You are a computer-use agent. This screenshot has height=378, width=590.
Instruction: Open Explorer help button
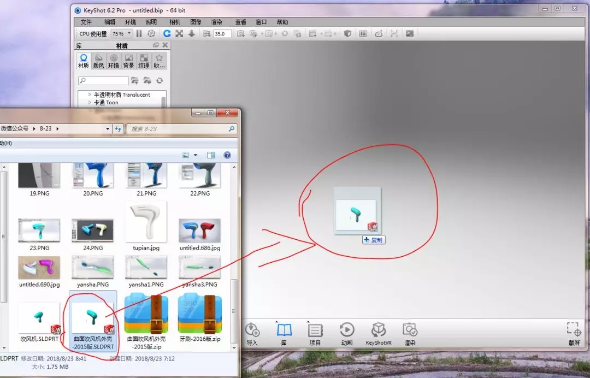point(227,155)
